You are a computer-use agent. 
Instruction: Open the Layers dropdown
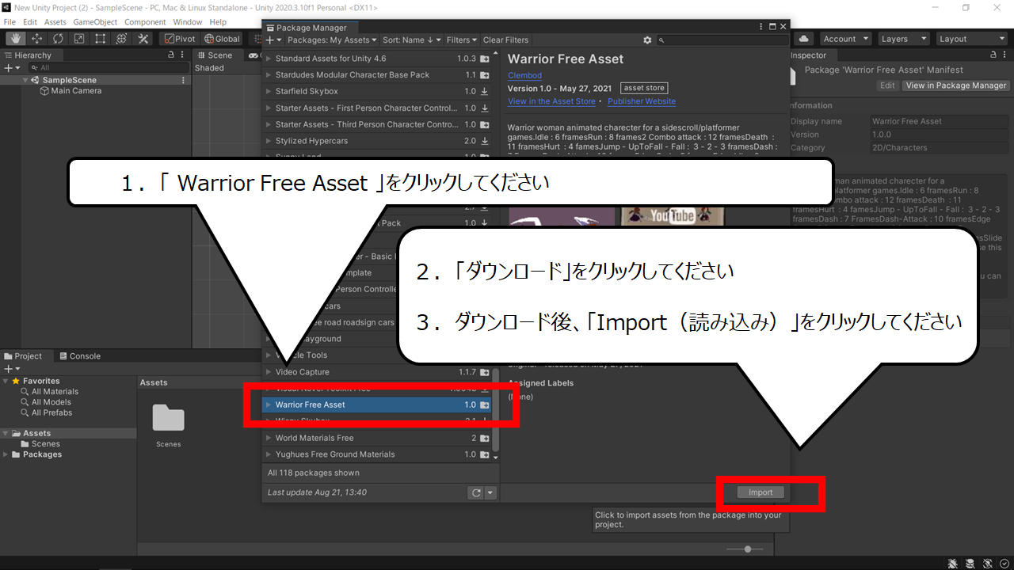(x=903, y=39)
